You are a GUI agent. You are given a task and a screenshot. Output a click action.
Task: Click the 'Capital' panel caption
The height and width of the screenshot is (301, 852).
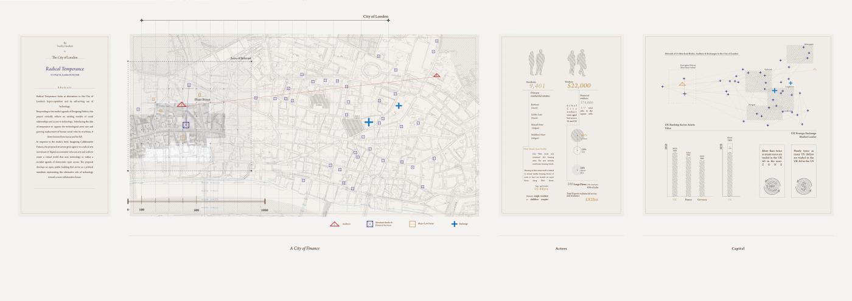(x=738, y=248)
